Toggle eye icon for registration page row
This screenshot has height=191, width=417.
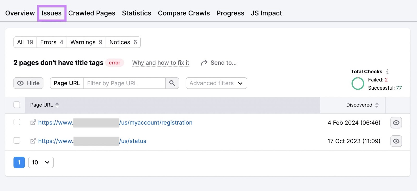(396, 123)
